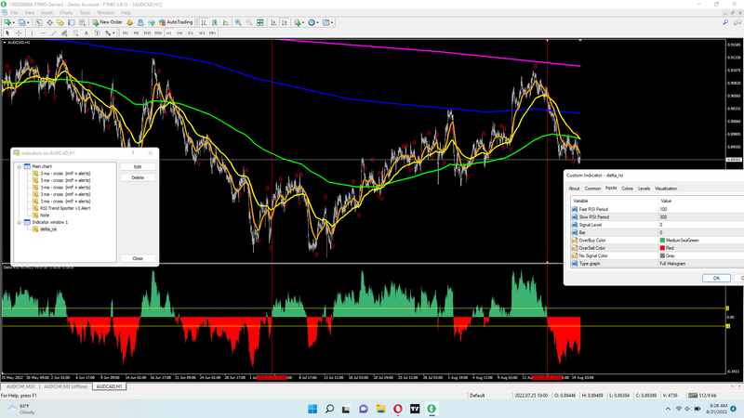This screenshot has width=744, height=418.
Task: Click the New Order toolbar button
Action: [x=108, y=21]
